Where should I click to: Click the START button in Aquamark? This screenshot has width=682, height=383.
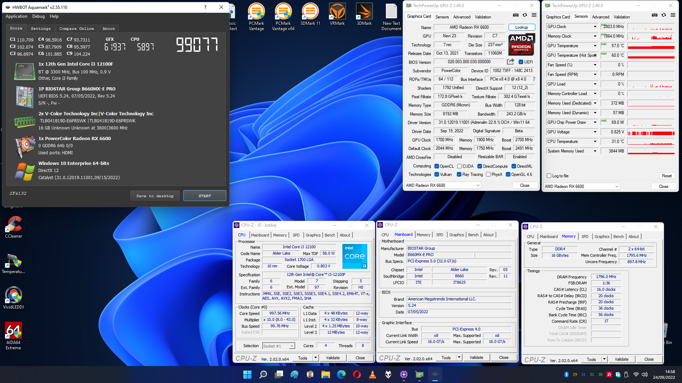click(205, 196)
